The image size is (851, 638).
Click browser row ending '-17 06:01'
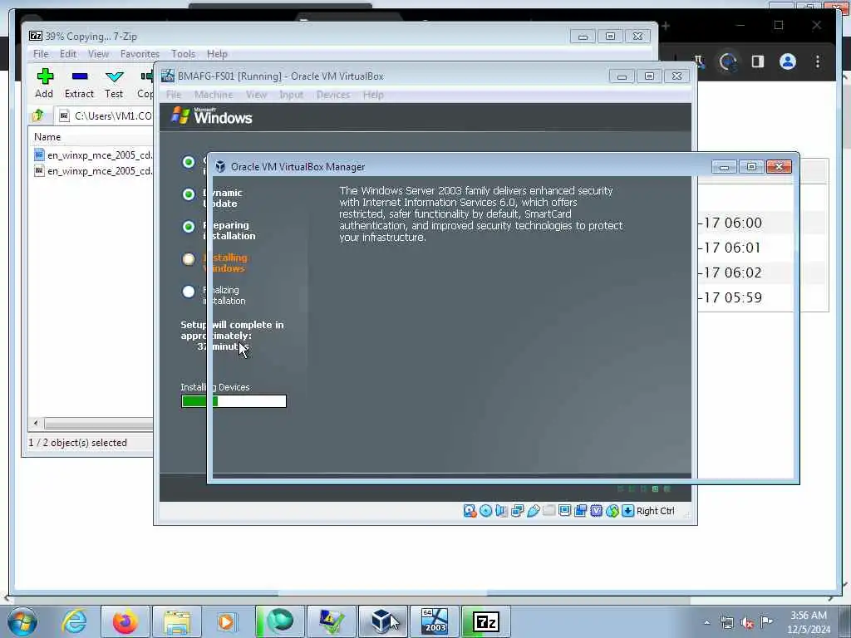coord(763,248)
